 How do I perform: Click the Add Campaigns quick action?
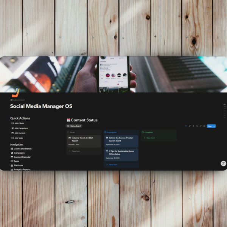[20, 128]
